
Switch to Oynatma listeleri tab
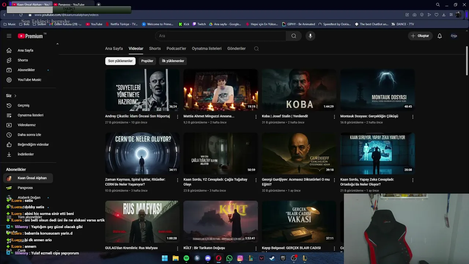pos(207,48)
